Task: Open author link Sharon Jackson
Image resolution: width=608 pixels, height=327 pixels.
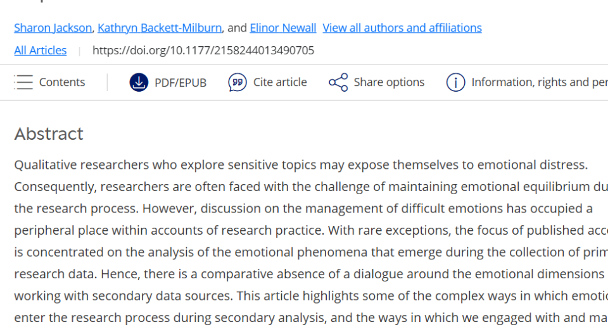Action: click(x=53, y=28)
